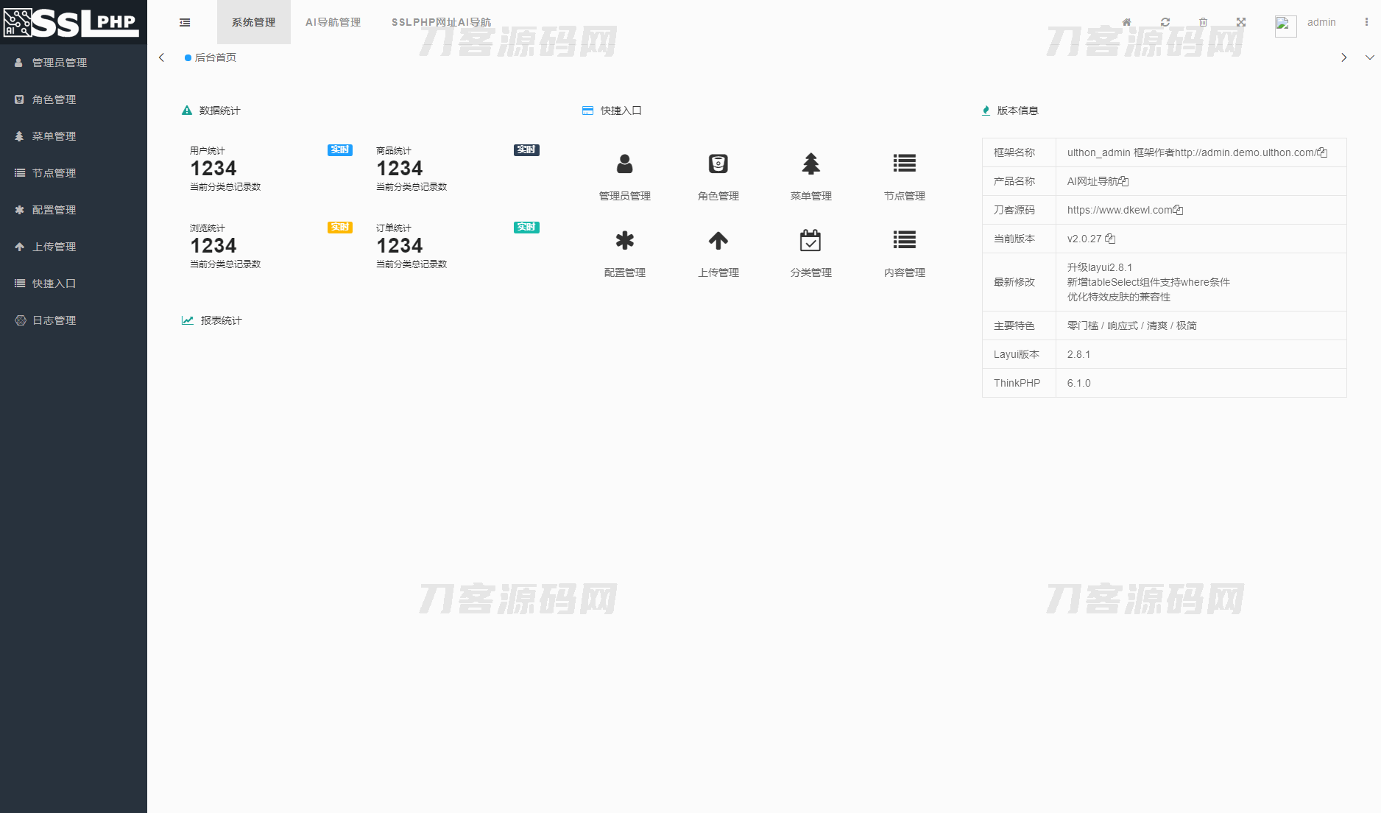
Task: Toggle fullscreen with the expand icon
Action: tap(1241, 22)
